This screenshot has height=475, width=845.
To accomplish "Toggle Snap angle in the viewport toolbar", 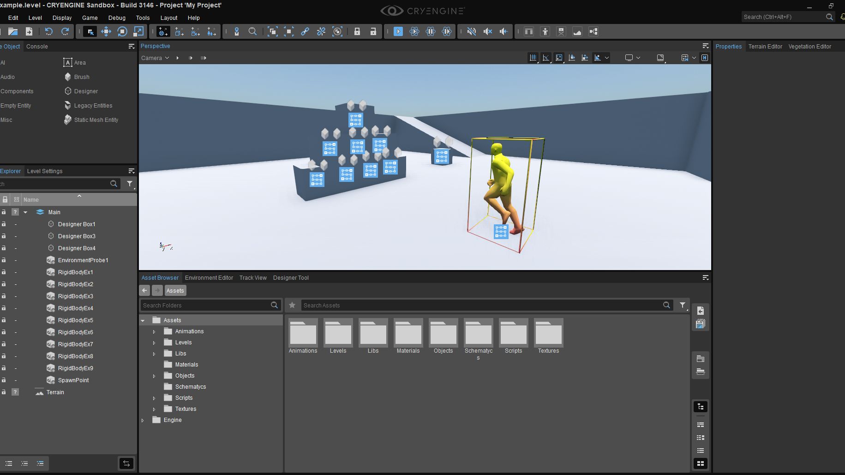I will click(x=546, y=58).
